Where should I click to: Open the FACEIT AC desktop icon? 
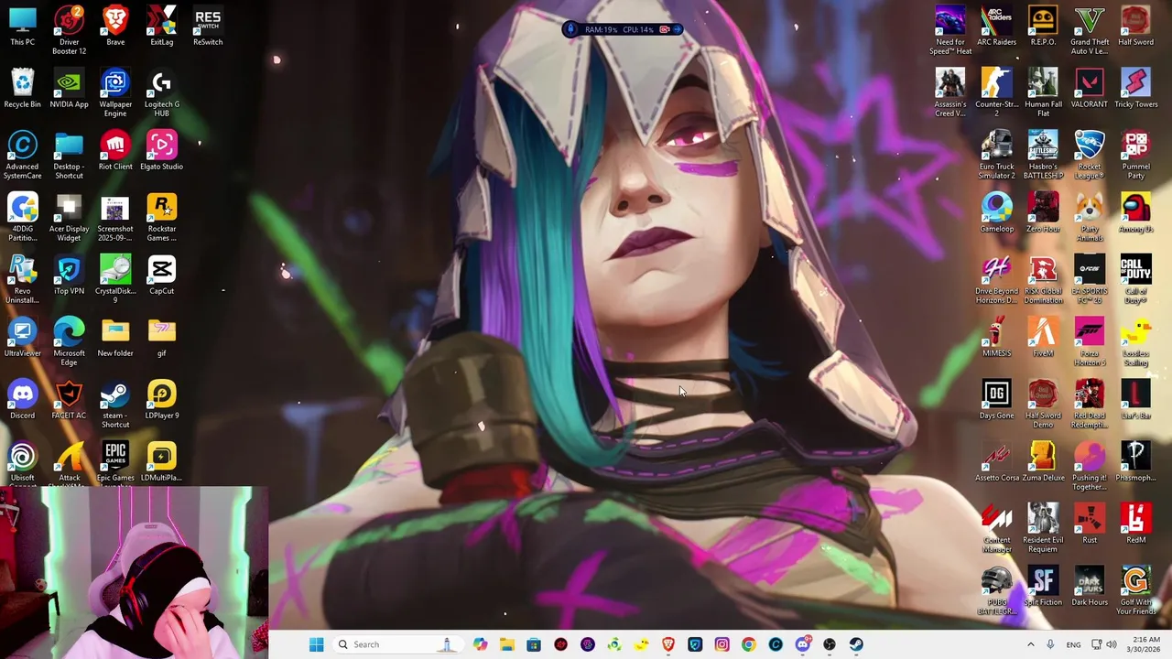click(69, 399)
